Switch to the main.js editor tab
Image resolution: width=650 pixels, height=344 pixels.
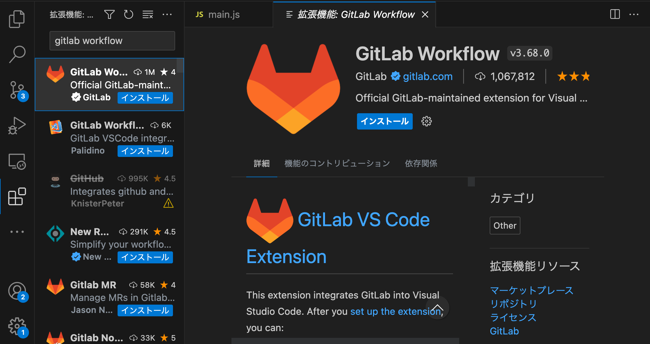click(218, 14)
